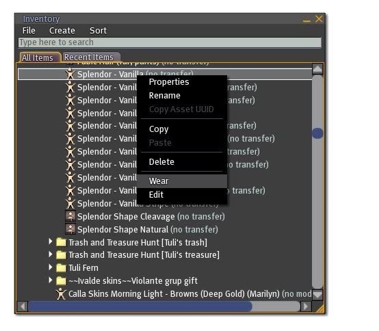This screenshot has width=379, height=331.
Task: Expand the Tuli Fern folder
Action: click(x=50, y=267)
